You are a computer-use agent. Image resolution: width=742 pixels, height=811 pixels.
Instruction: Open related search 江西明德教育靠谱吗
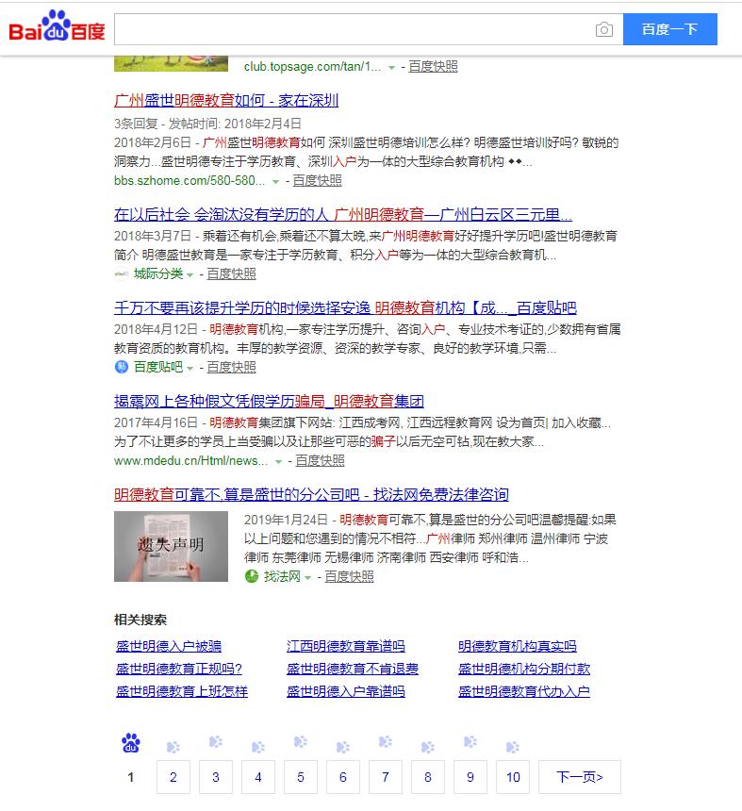346,646
